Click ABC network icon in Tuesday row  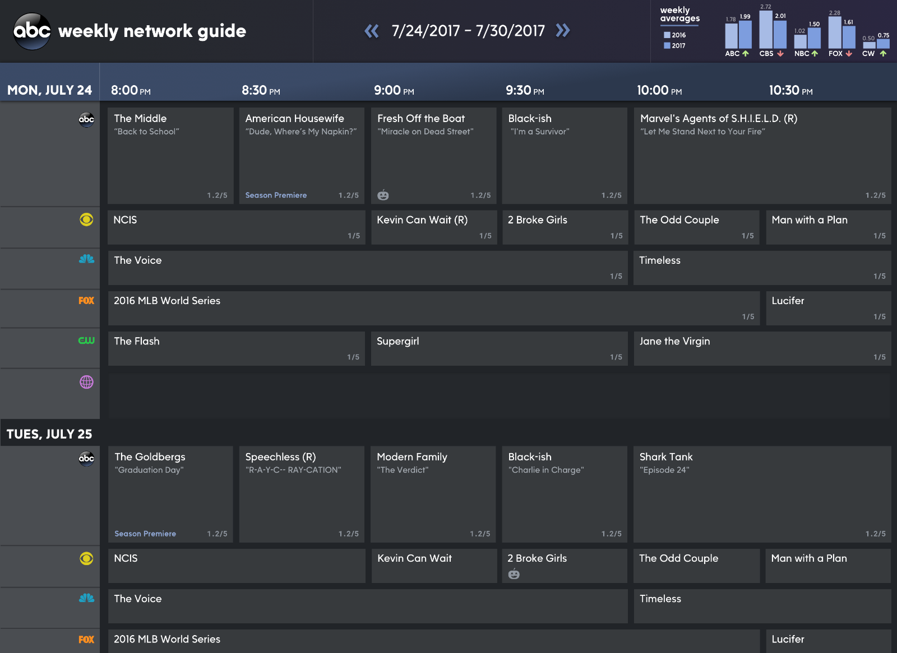pos(86,458)
